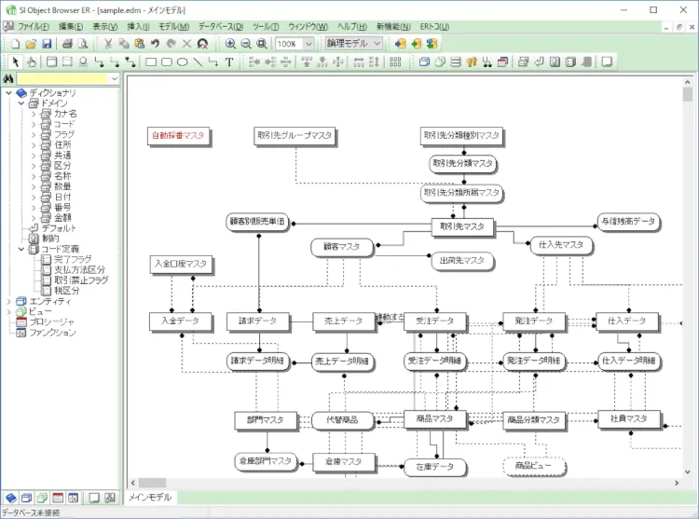Select the Text (T) drawing tool

[229, 62]
